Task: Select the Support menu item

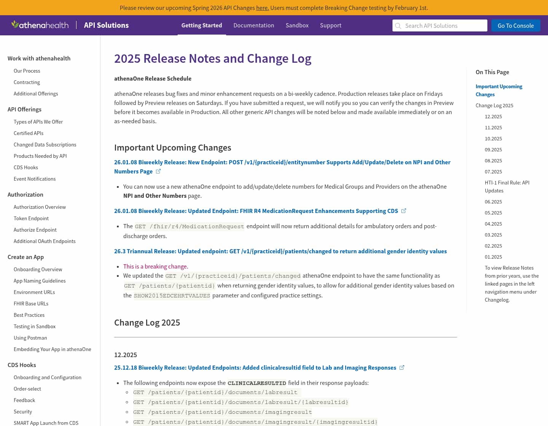Action: click(330, 25)
